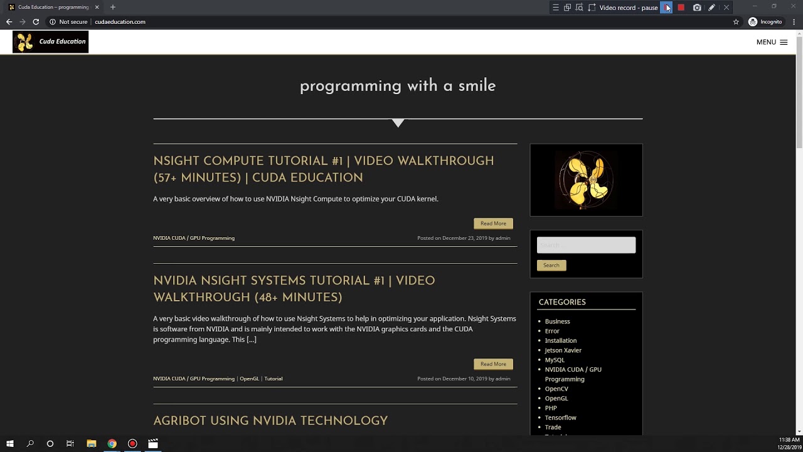This screenshot has height=452, width=803.
Task: Pause the video recording
Action: click(666, 8)
